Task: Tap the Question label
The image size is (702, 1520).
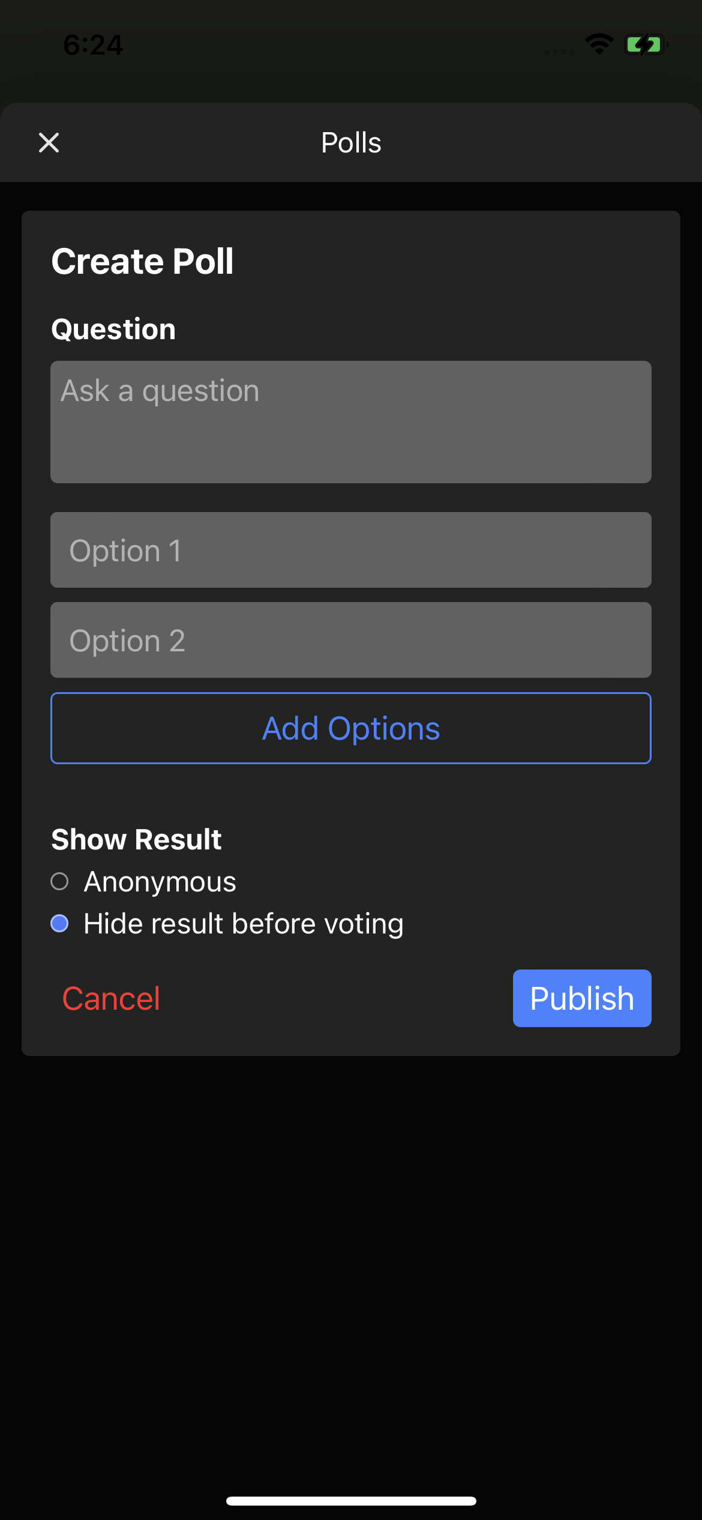Action: click(x=113, y=330)
